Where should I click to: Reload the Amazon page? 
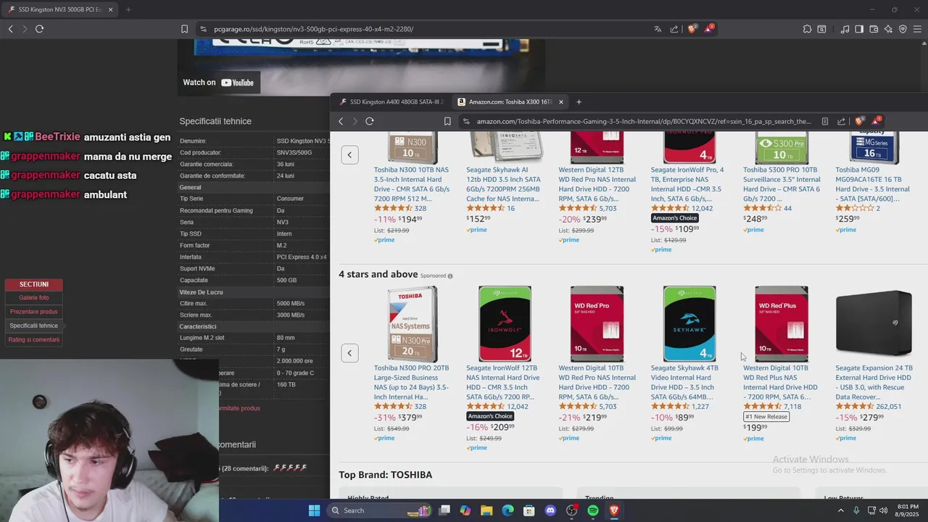pos(369,121)
